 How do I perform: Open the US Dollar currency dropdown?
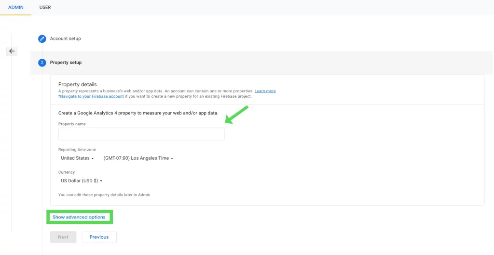[x=82, y=181]
